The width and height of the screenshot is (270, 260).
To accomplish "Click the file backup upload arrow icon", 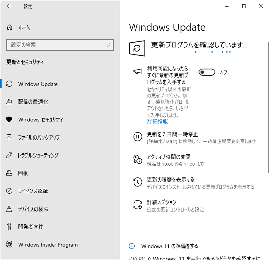I will coord(9,137).
